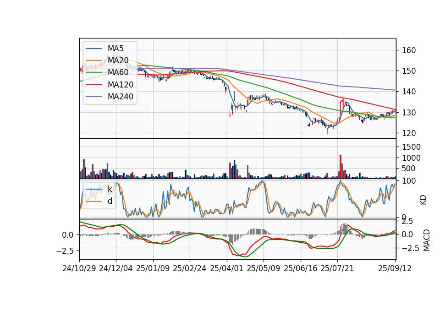Click the 130 price axis label
Viewport: 440px width, 316px height.
(409, 113)
